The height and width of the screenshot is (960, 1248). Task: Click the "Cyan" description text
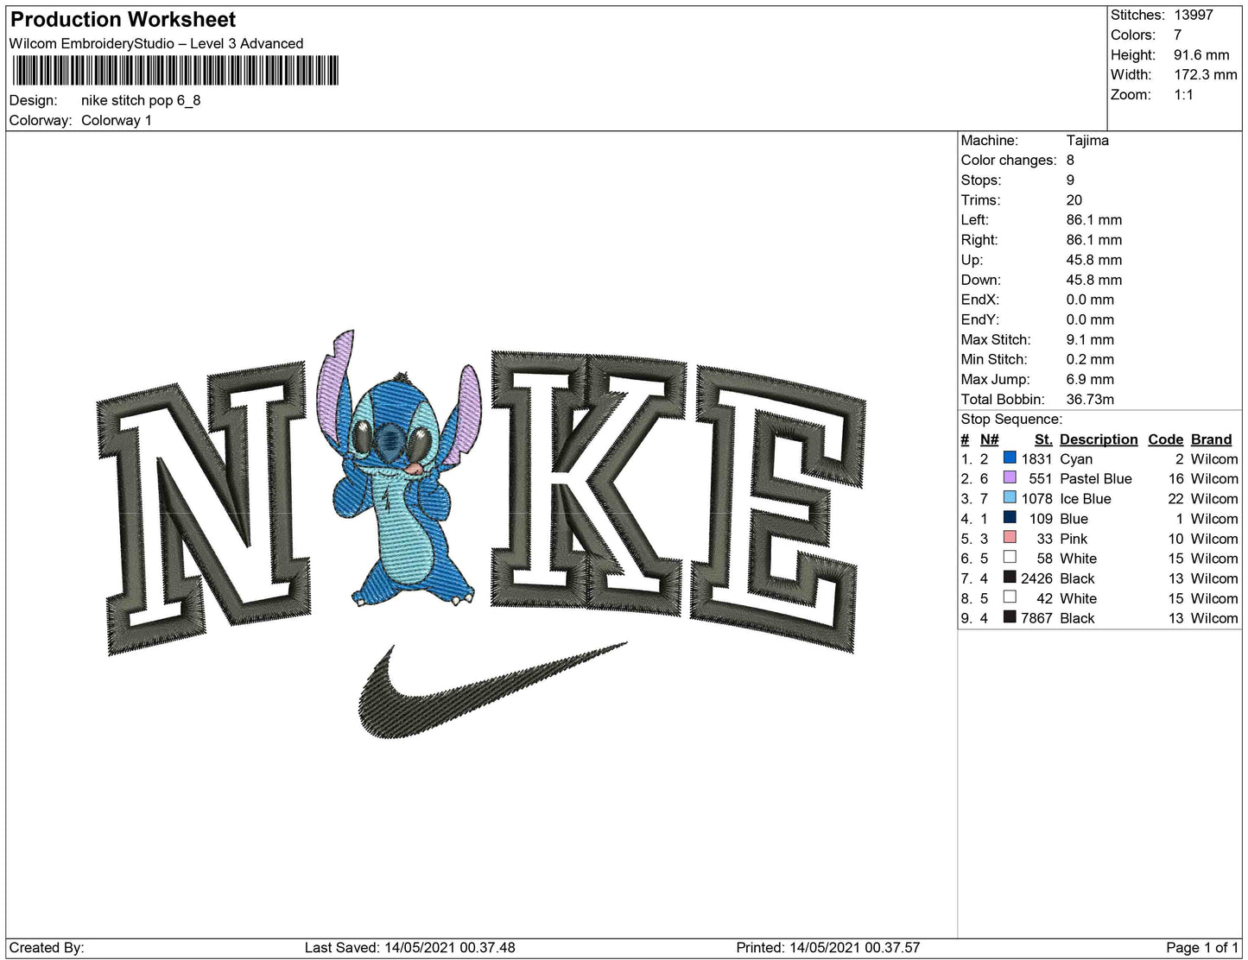(1076, 458)
